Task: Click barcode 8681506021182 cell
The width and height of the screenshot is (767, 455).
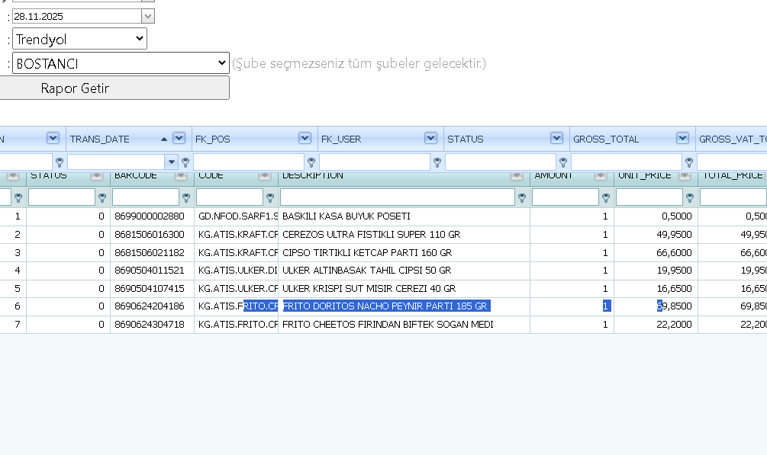Action: [152, 252]
